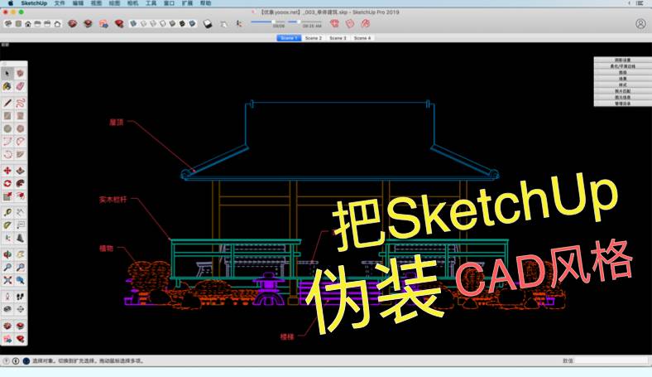Choose the Paint Bucket tool
This screenshot has height=377, width=652.
click(8, 86)
